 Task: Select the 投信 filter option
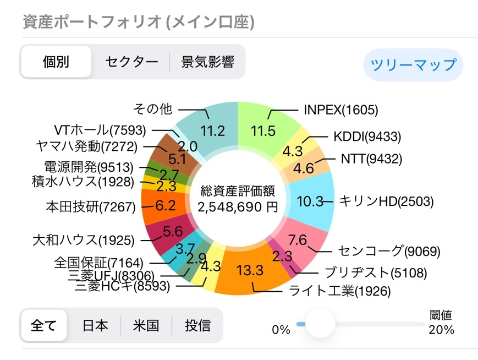coord(196,326)
